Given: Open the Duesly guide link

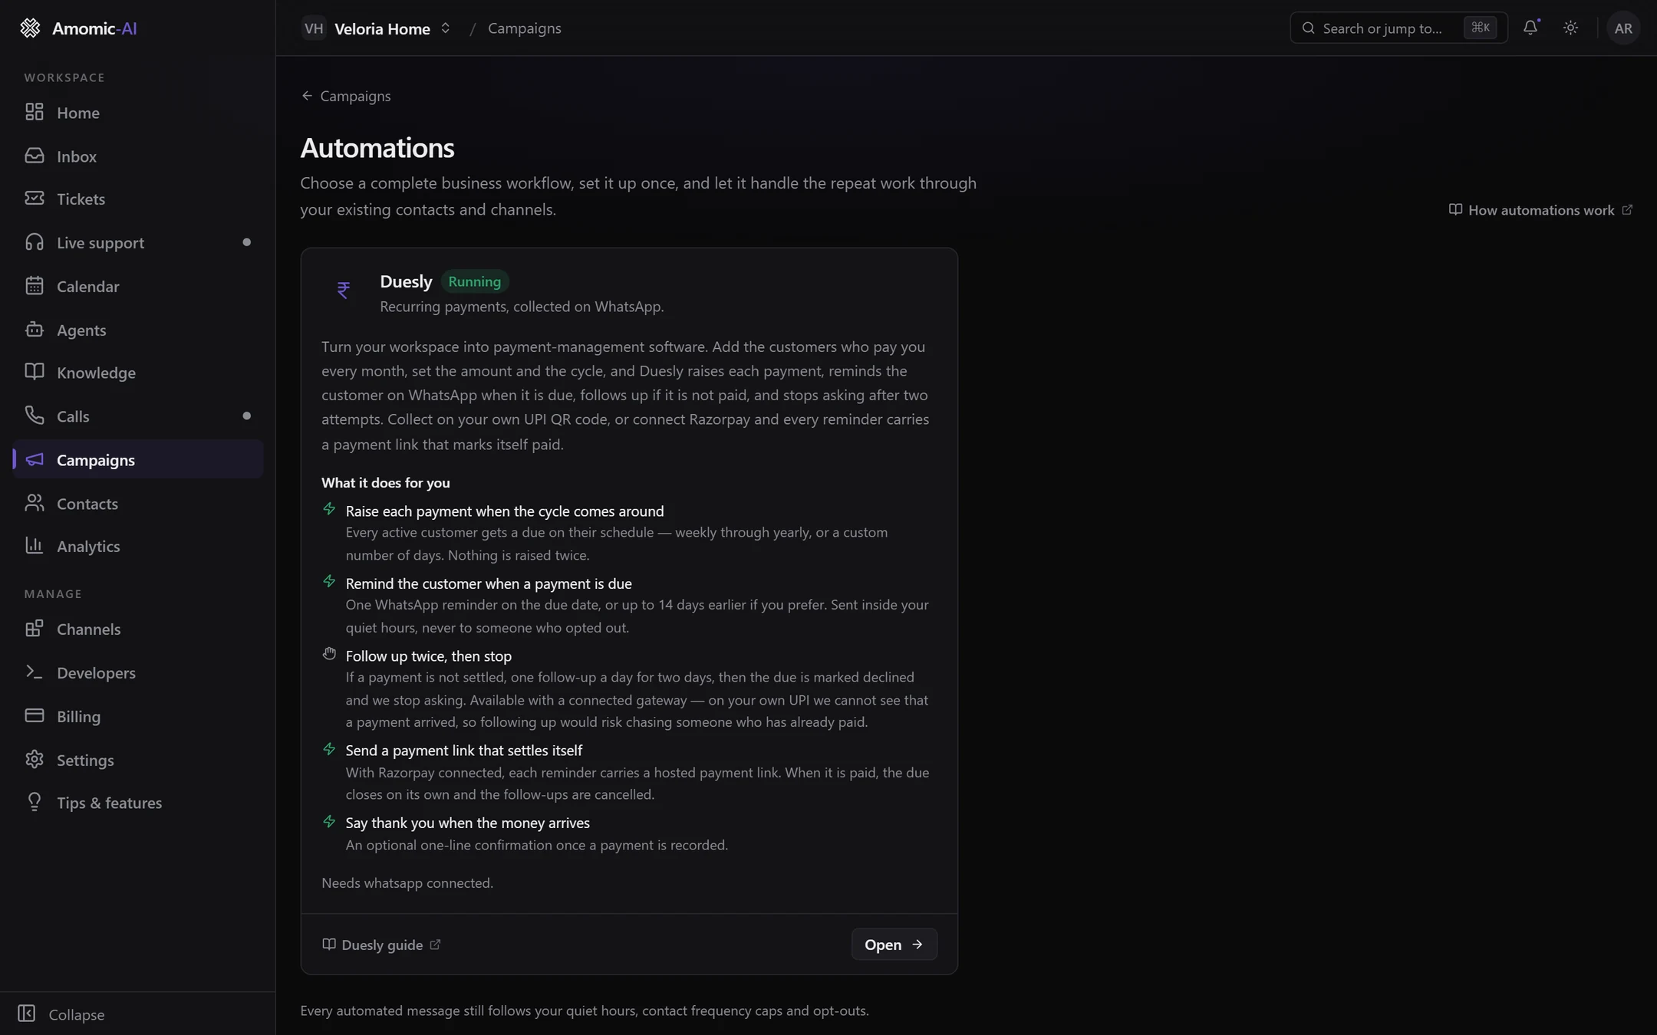Looking at the screenshot, I should (x=381, y=945).
